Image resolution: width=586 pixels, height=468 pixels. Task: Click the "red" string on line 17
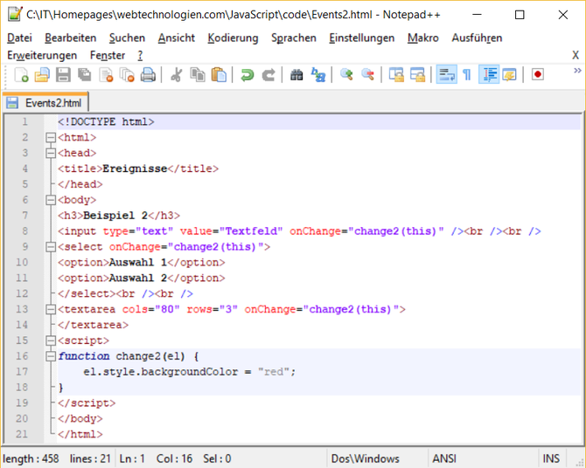click(x=274, y=372)
